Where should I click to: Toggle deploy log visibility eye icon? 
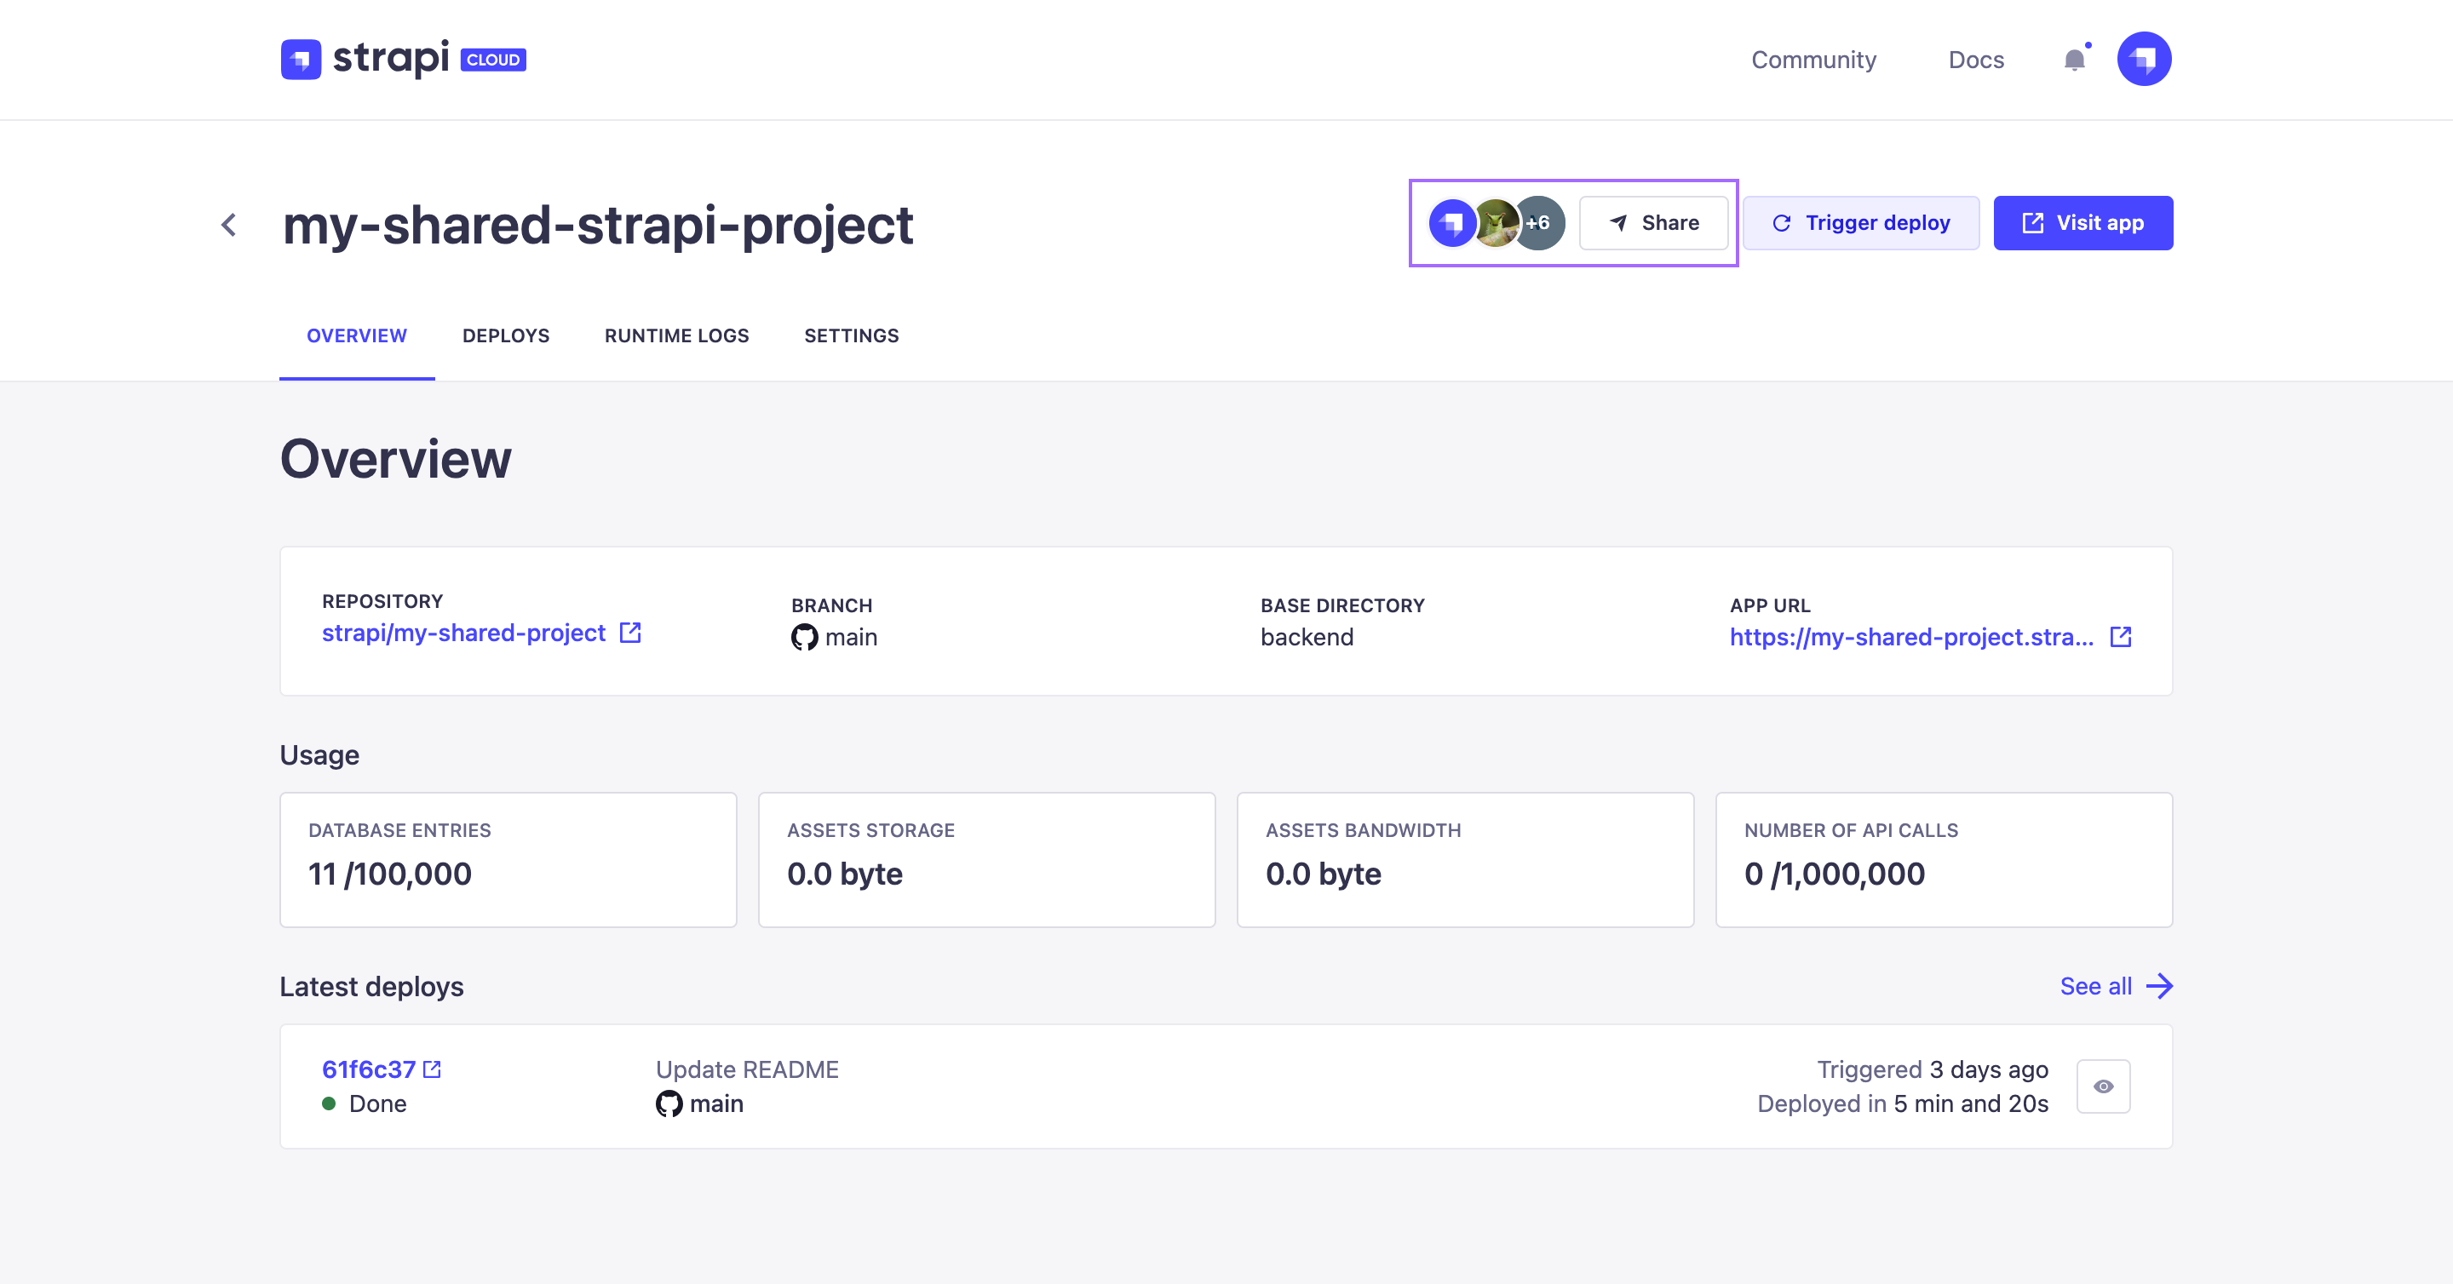[2104, 1086]
